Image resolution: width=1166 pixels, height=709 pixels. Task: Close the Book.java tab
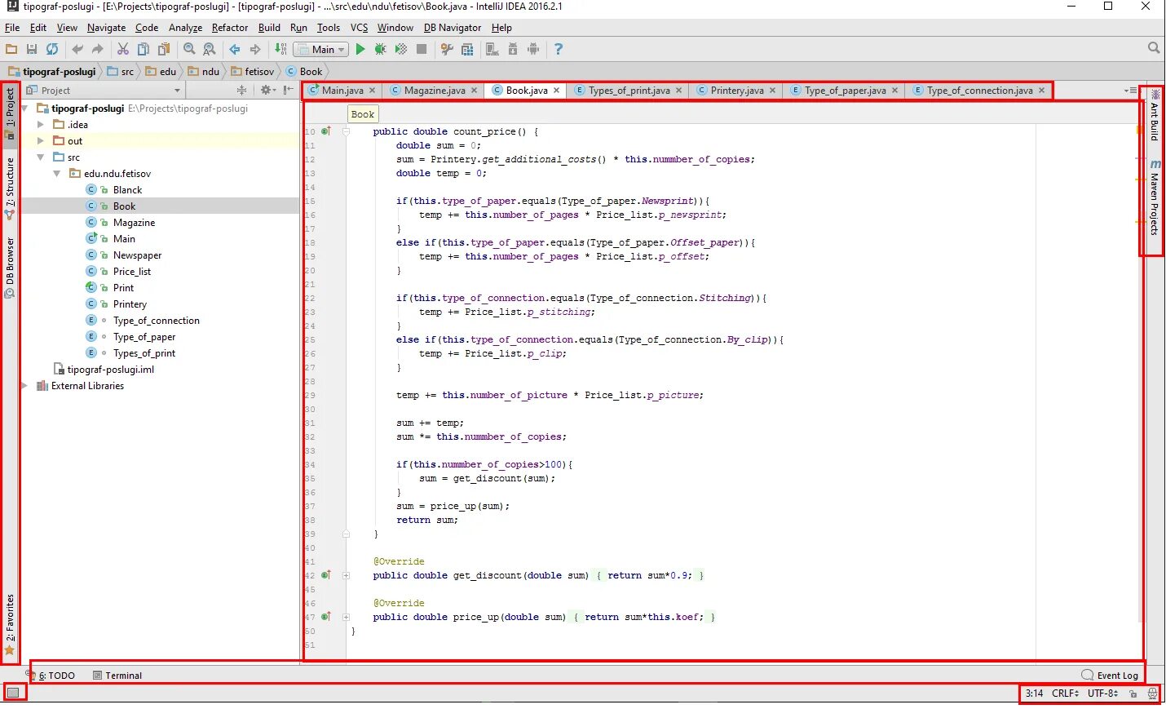click(557, 91)
